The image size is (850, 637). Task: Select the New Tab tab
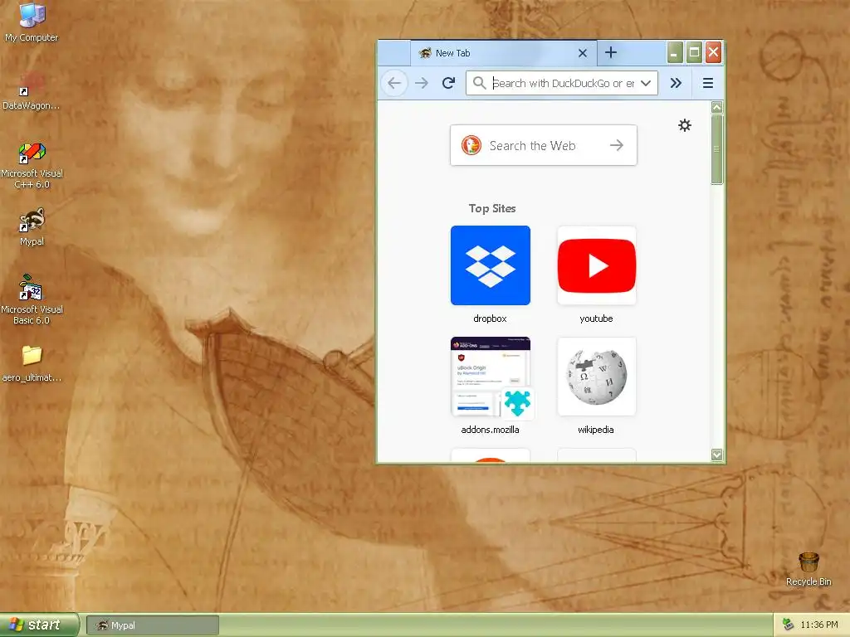pos(504,53)
